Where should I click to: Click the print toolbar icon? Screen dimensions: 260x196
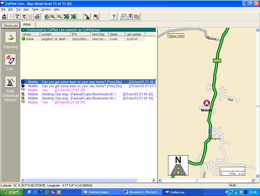[x=37, y=16]
